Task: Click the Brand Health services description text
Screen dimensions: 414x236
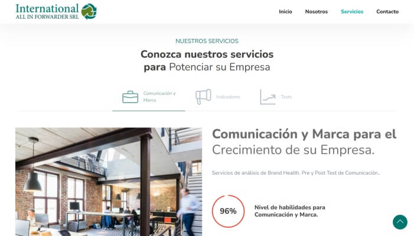Action: [296, 173]
